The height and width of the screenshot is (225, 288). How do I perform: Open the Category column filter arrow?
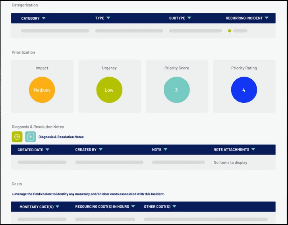click(44, 18)
